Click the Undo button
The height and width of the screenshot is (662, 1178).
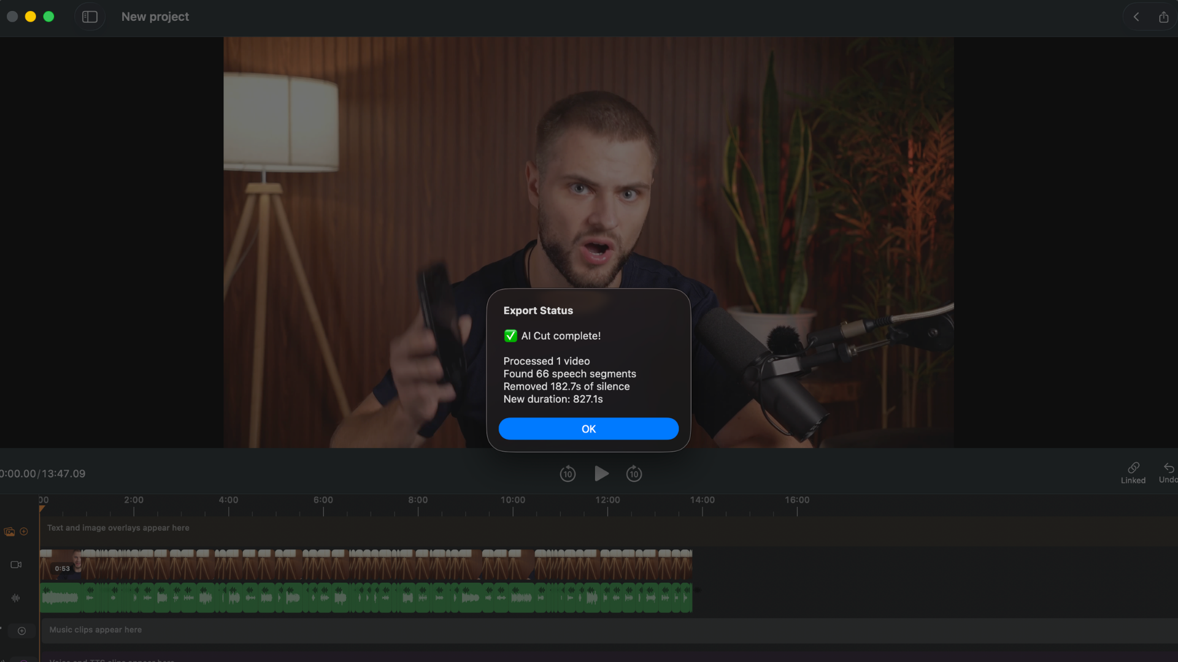(1168, 473)
